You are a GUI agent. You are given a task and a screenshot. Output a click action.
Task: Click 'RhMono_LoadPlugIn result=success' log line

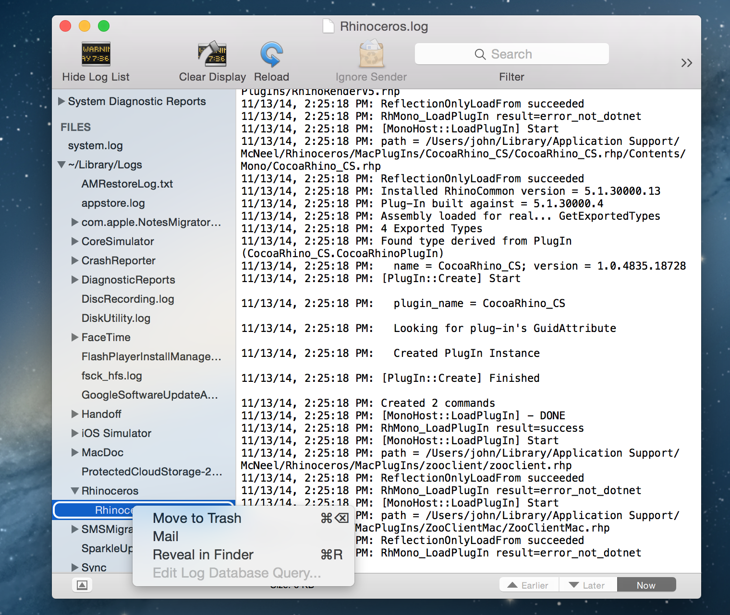(x=413, y=428)
